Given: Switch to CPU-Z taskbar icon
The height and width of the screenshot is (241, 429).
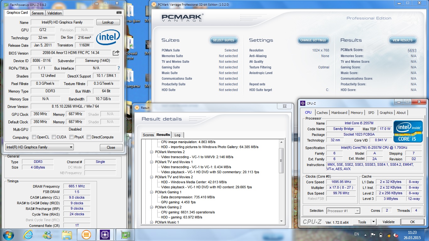Looking at the screenshot, I should [x=105, y=235].
